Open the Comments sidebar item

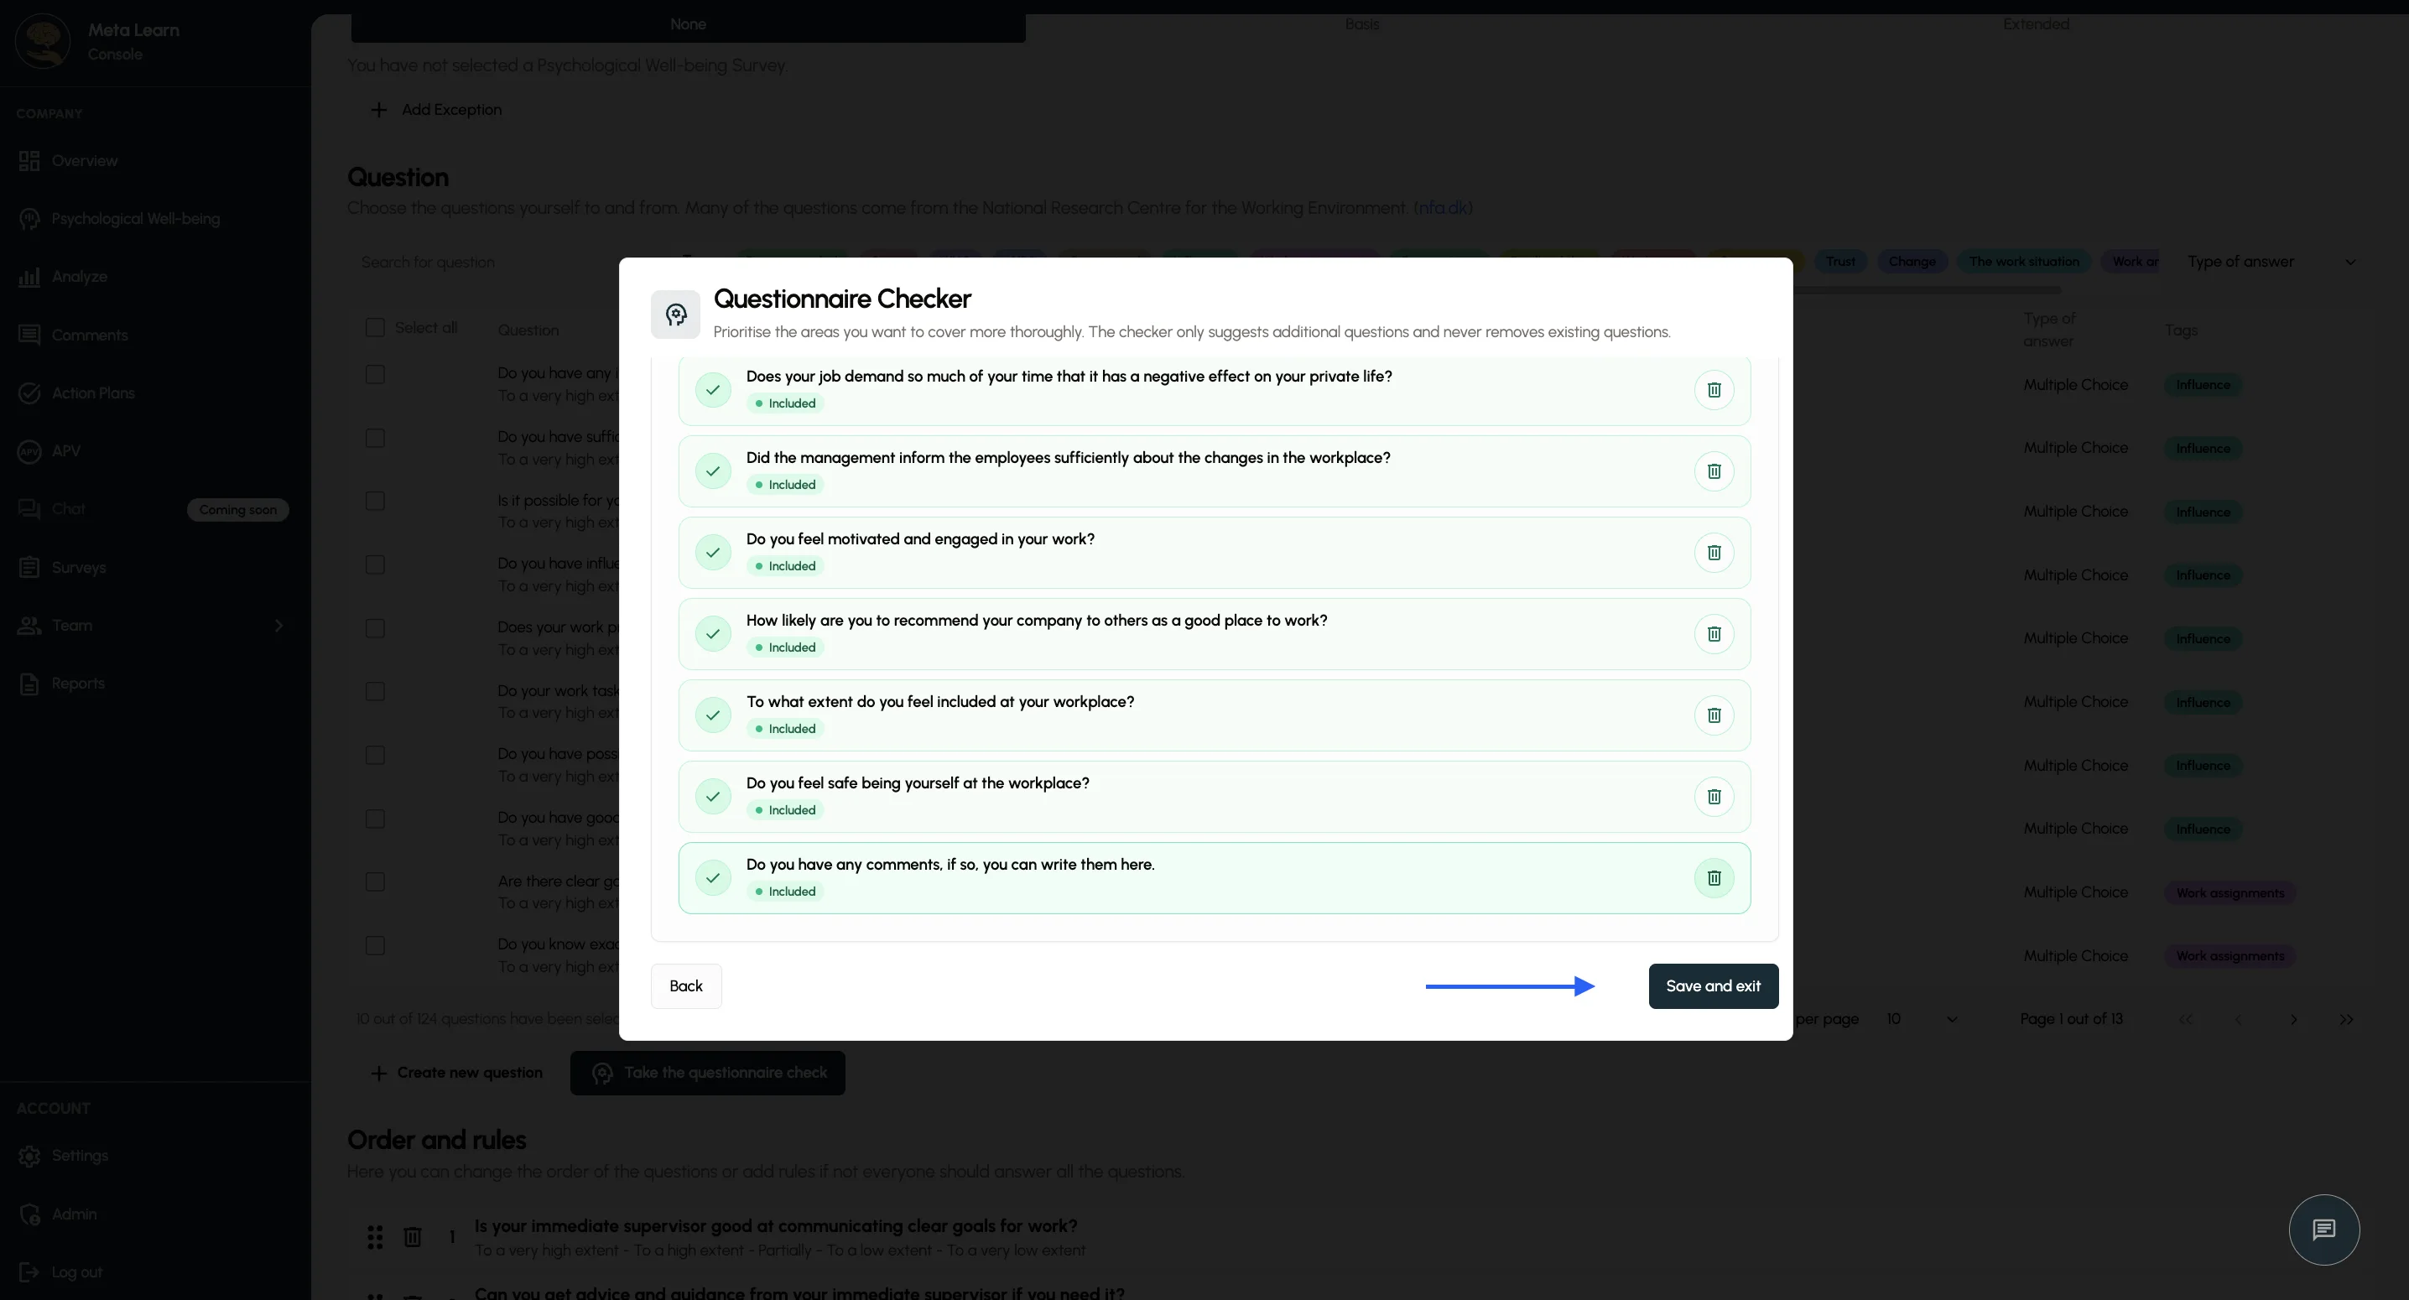point(90,335)
